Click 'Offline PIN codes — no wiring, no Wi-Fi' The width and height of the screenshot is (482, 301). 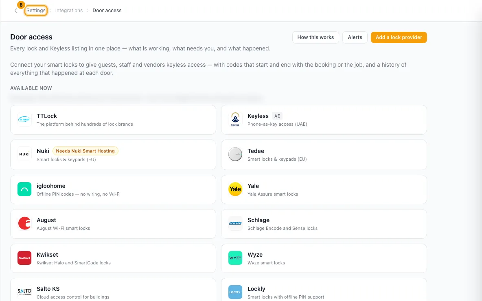[79, 194]
